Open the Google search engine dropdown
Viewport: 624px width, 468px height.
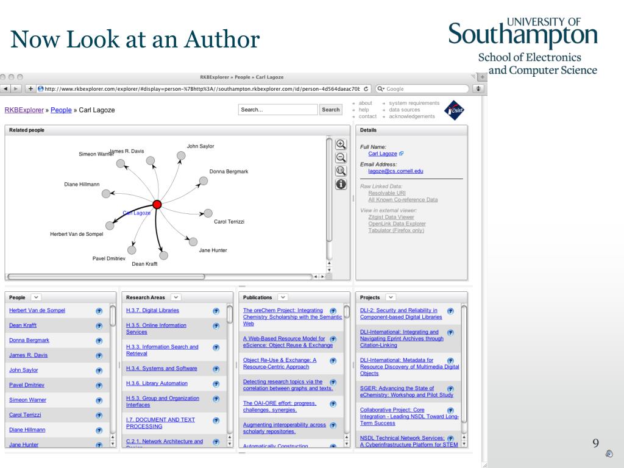[x=381, y=89]
